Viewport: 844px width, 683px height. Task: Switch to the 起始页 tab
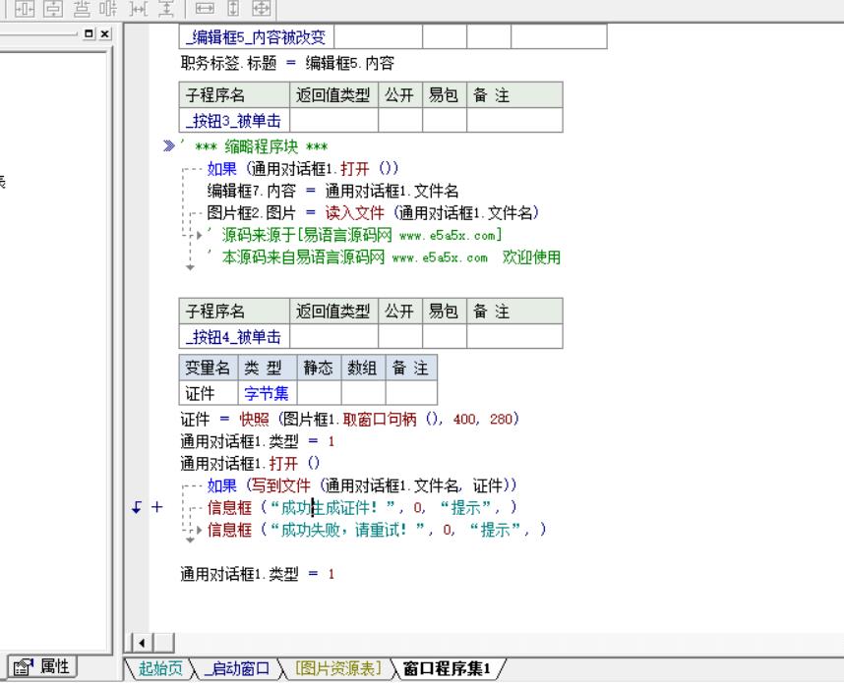pos(160,668)
